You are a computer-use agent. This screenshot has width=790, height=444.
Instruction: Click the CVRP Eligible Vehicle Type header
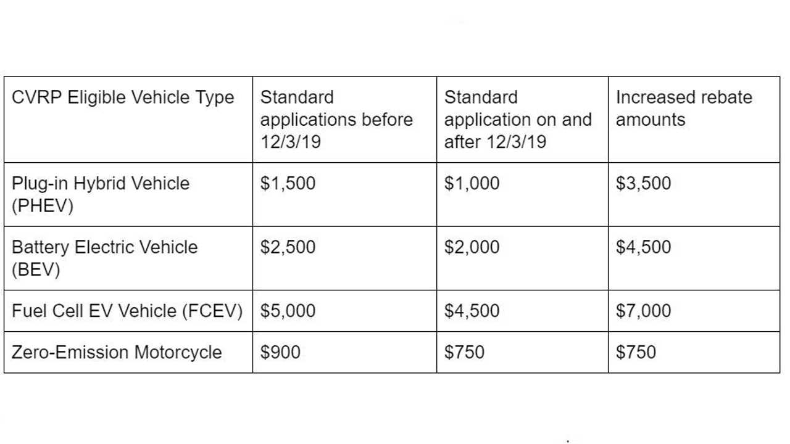pyautogui.click(x=123, y=98)
